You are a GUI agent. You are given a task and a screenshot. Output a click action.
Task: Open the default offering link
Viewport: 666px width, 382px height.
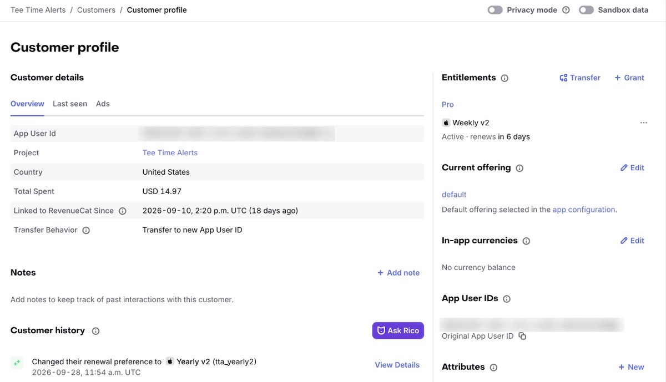pos(454,195)
